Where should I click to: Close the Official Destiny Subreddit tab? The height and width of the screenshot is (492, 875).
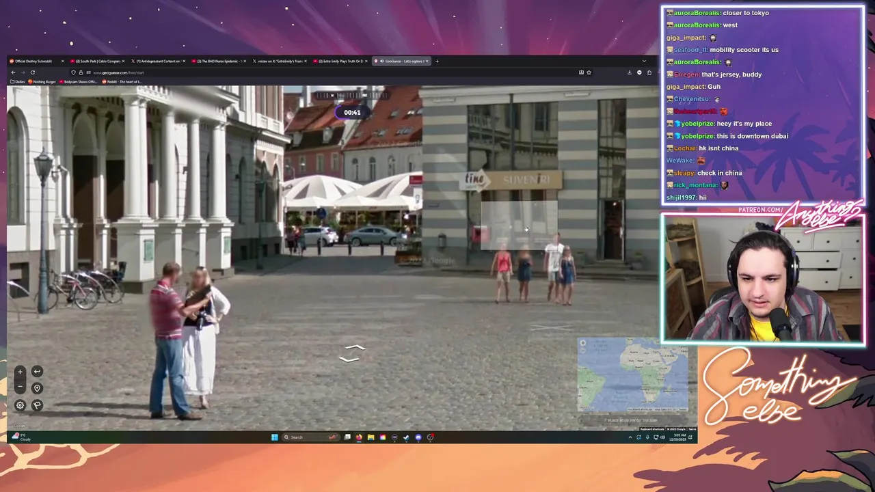click(62, 61)
